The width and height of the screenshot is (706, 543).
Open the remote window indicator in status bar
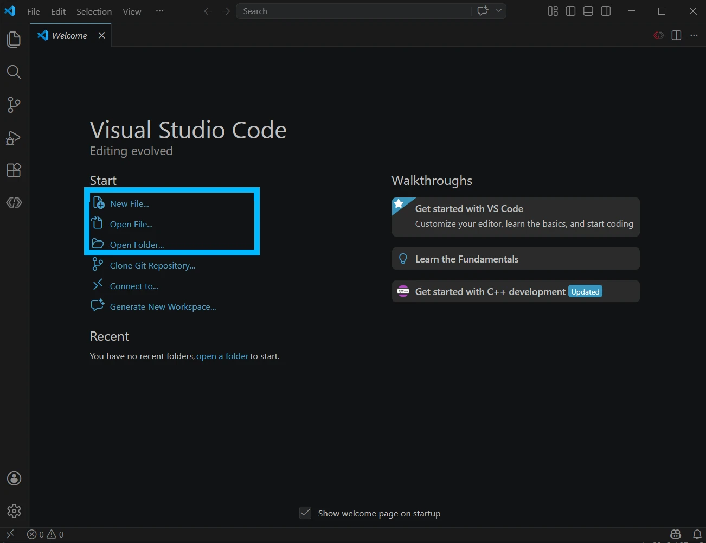[x=10, y=534]
